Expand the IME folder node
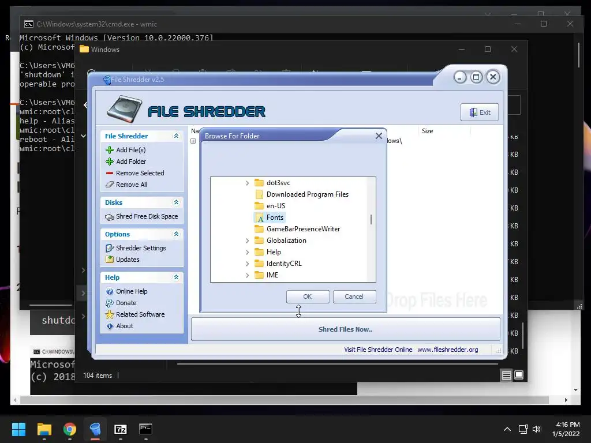The image size is (591, 443). [247, 275]
